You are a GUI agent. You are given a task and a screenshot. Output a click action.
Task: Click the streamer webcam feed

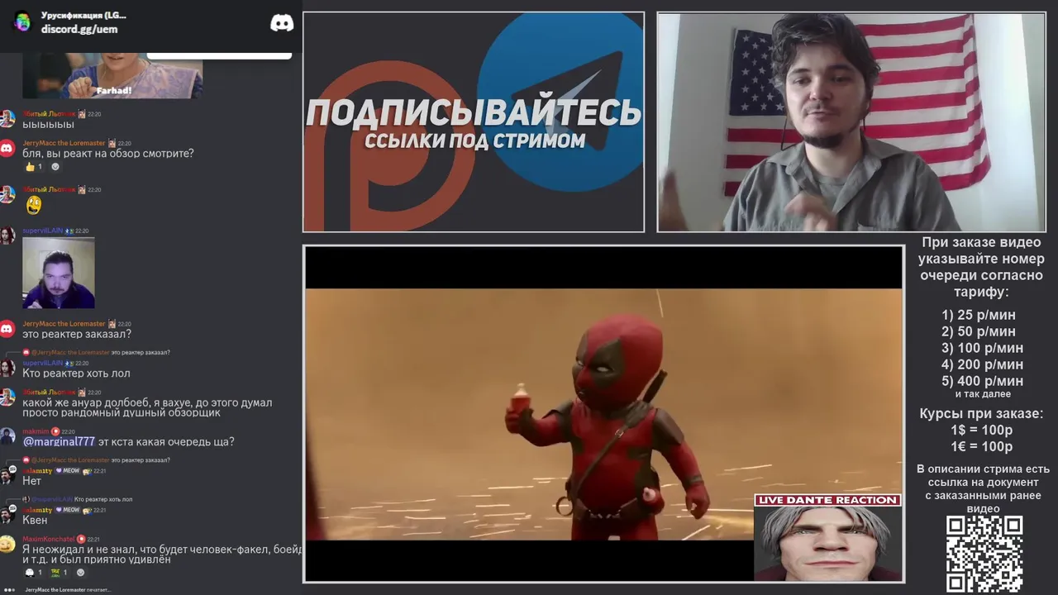pos(851,121)
